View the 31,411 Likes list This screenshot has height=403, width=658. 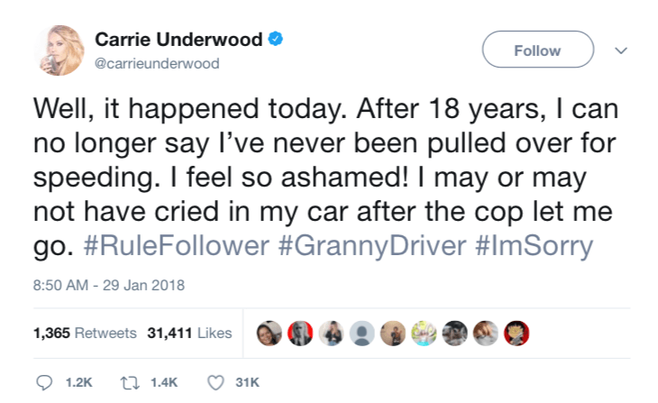[x=189, y=333]
